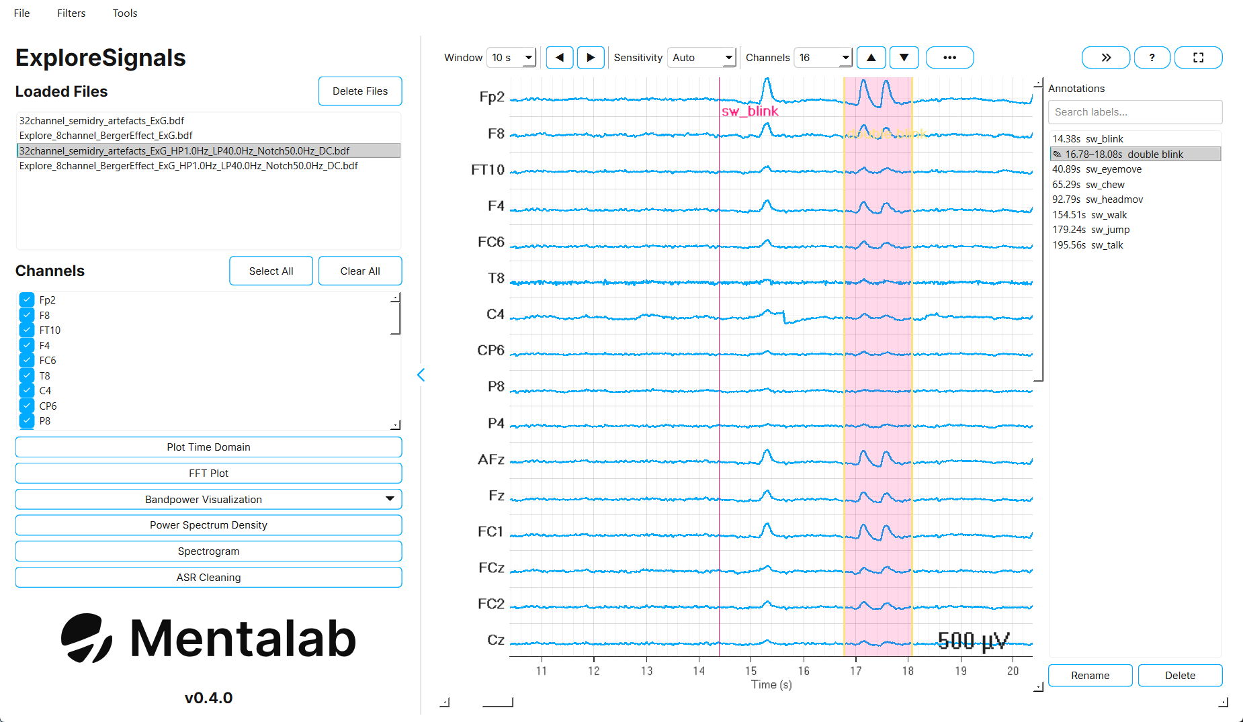Click the ASR Cleaning button
Screen dimensions: 1243x722
click(x=208, y=577)
